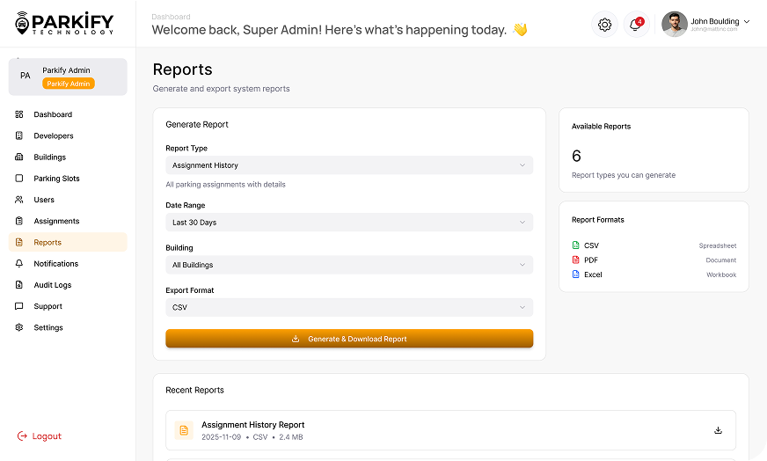
Task: Navigate to Developers in sidebar
Action: pos(54,136)
